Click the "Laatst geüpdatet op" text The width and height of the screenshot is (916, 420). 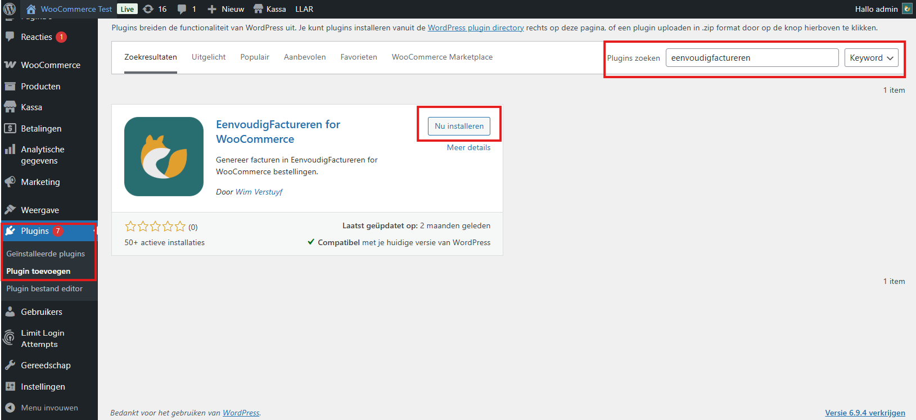(380, 225)
